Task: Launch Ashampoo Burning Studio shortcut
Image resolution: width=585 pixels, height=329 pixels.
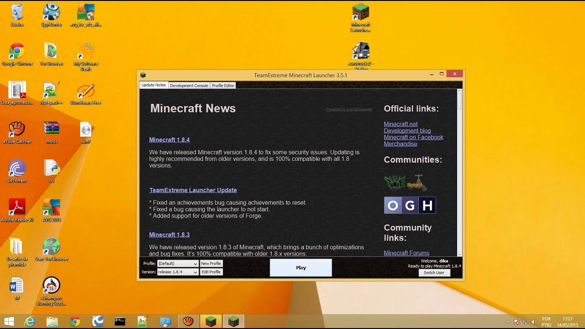Action: [51, 291]
